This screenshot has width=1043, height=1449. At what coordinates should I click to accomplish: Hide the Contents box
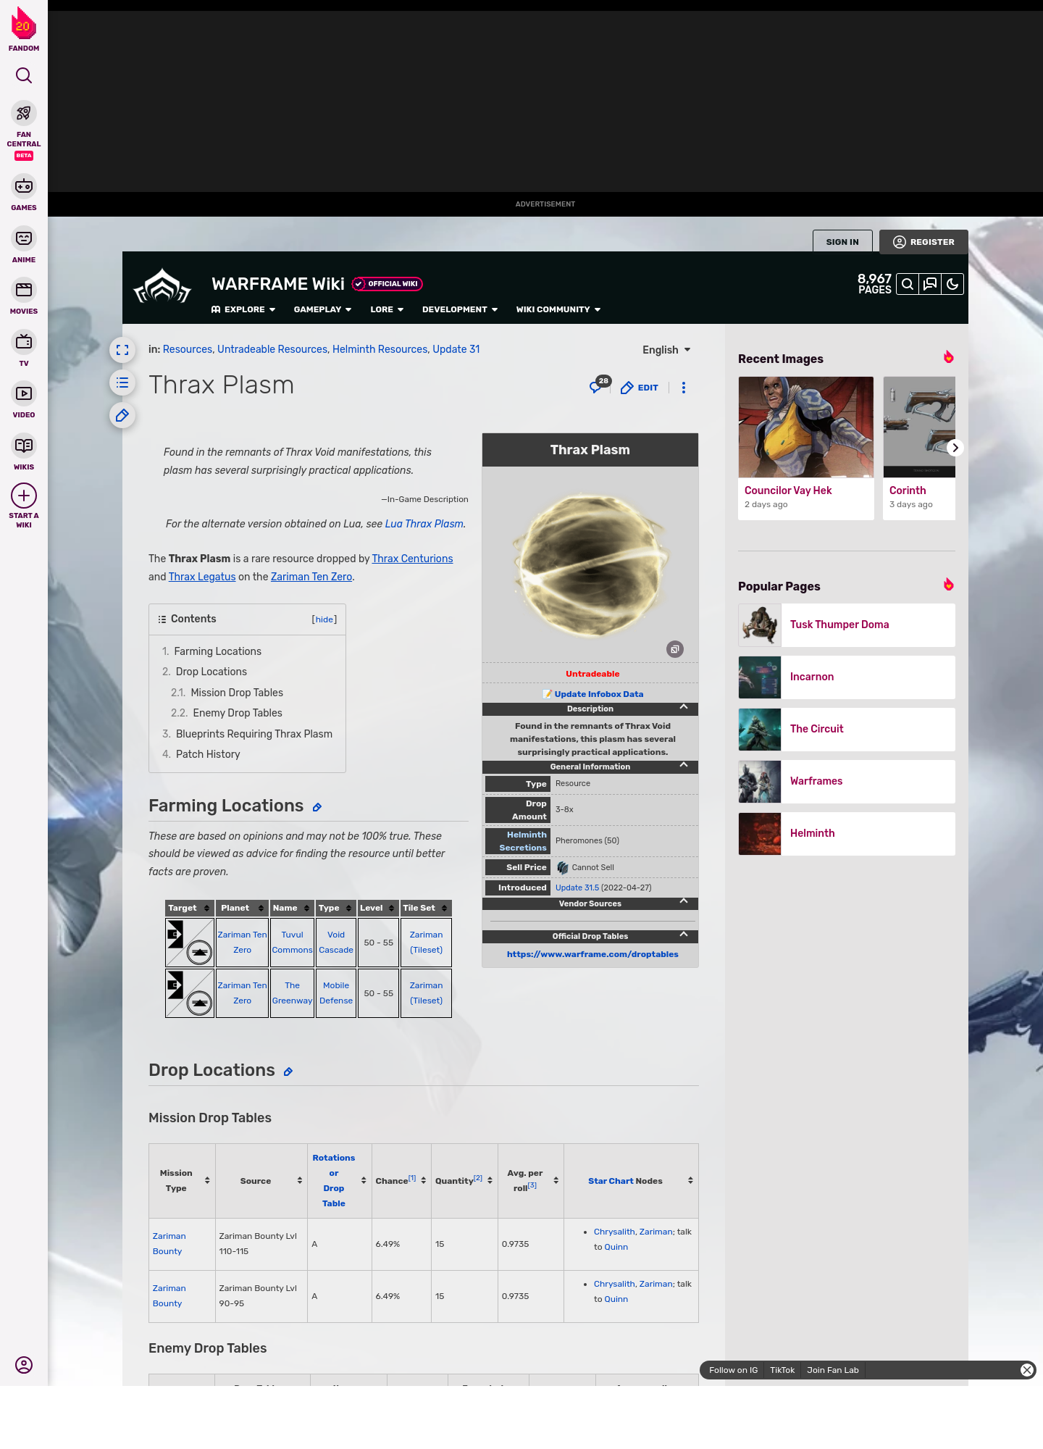click(324, 619)
